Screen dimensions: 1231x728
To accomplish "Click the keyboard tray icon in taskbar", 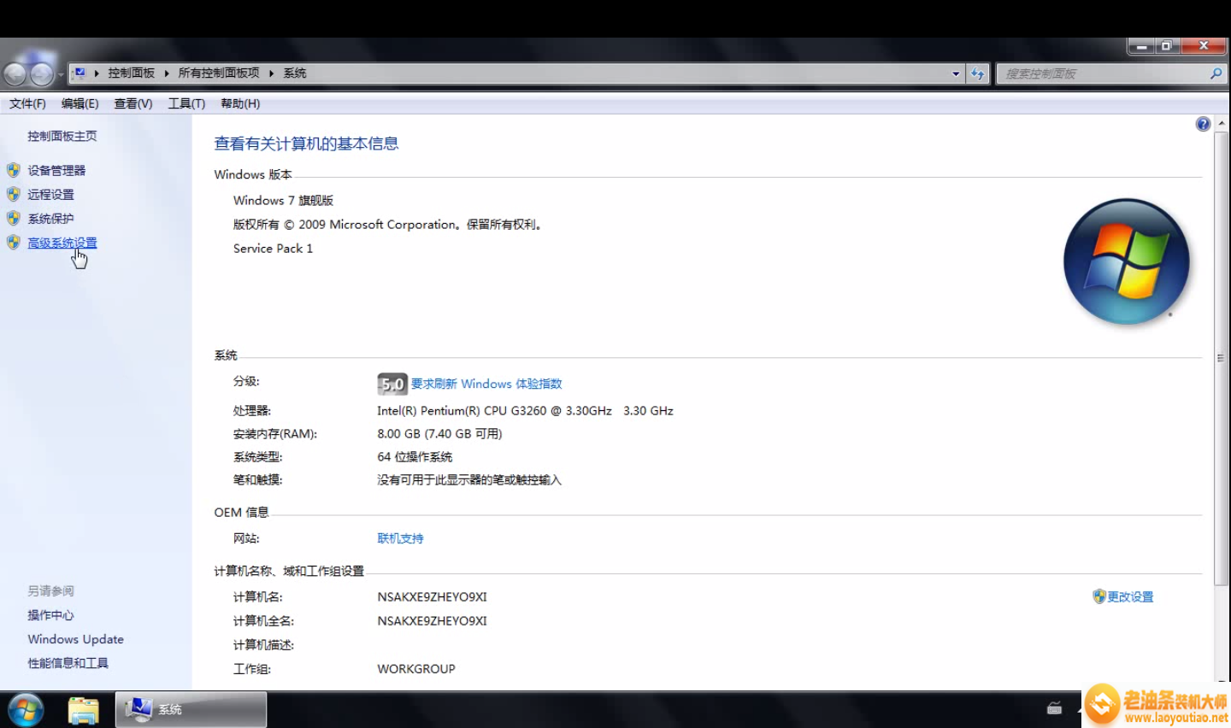I will (x=1054, y=708).
